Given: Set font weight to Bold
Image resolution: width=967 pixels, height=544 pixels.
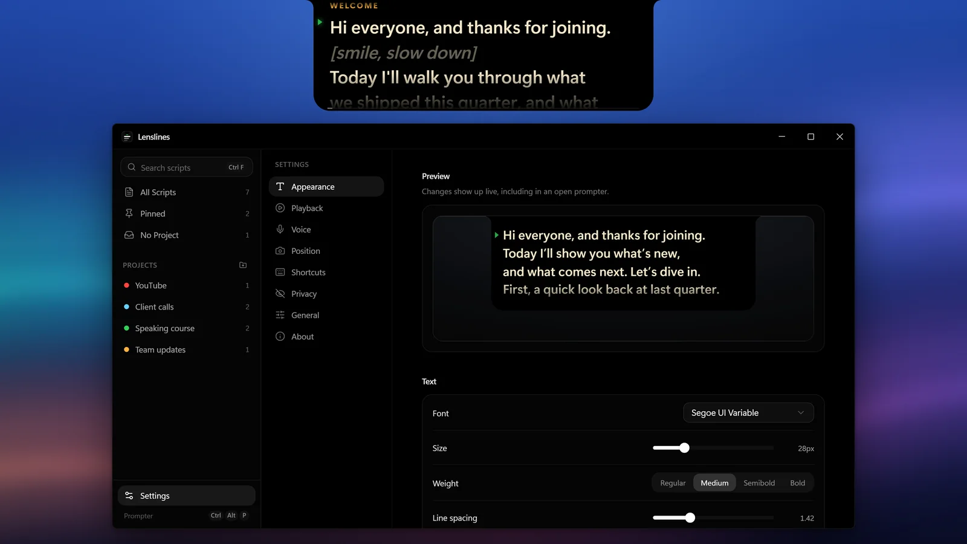Looking at the screenshot, I should pyautogui.click(x=798, y=483).
